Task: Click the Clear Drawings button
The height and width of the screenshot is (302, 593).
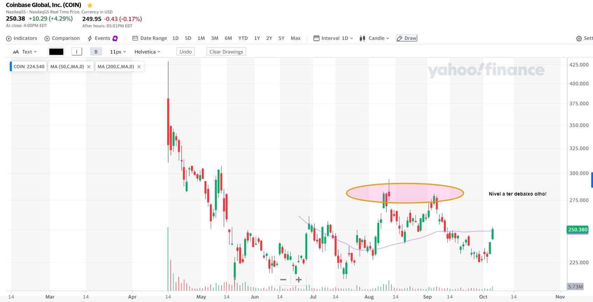Action: pos(226,52)
